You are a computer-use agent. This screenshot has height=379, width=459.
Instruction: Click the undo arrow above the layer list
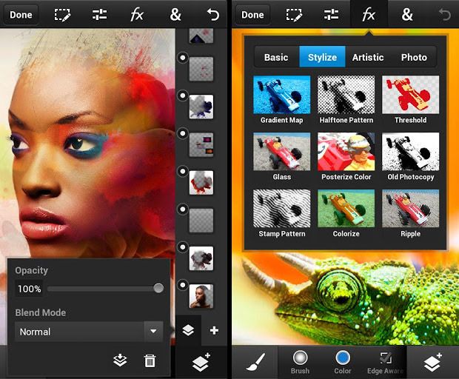coord(213,15)
